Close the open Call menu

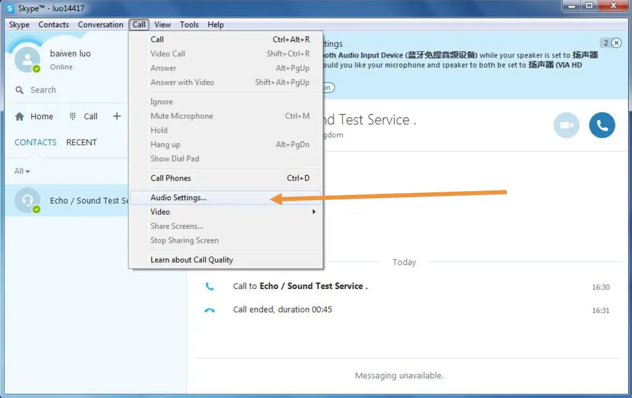(139, 25)
